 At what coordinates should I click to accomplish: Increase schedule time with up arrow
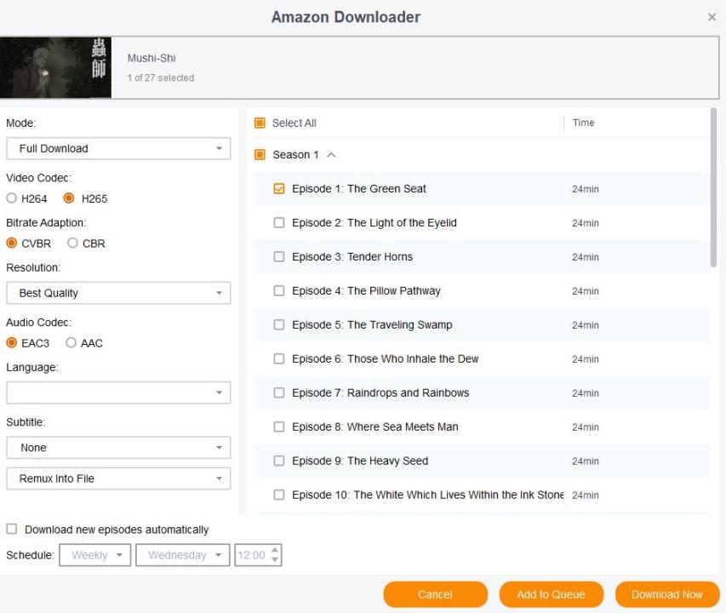click(275, 550)
